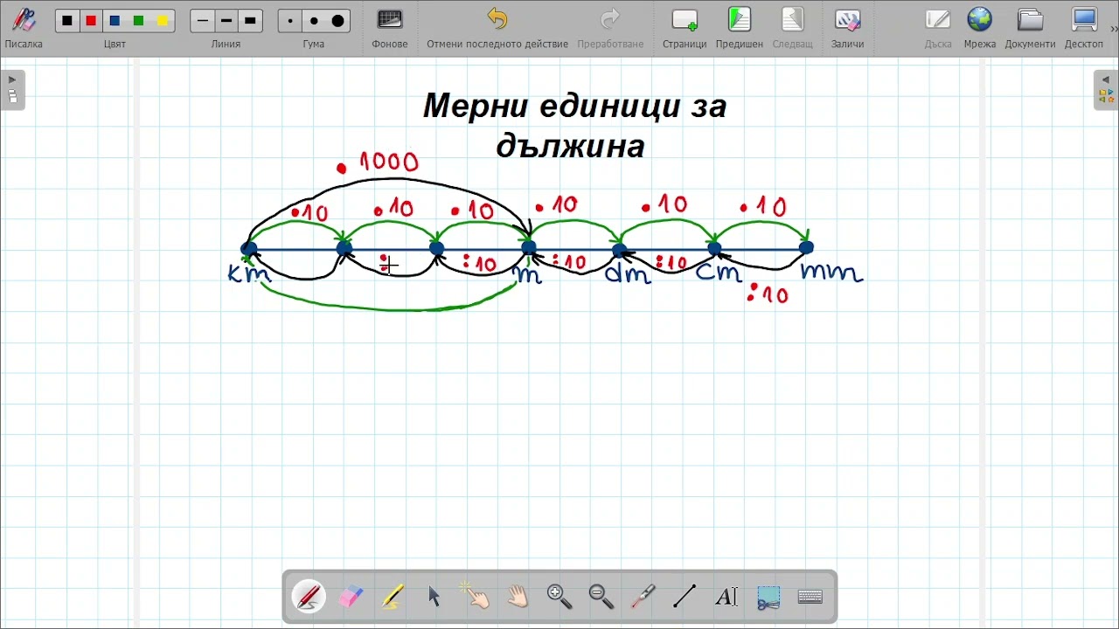Expand the toolbar overflow chevron
This screenshot has width=1119, height=629.
(x=1114, y=29)
